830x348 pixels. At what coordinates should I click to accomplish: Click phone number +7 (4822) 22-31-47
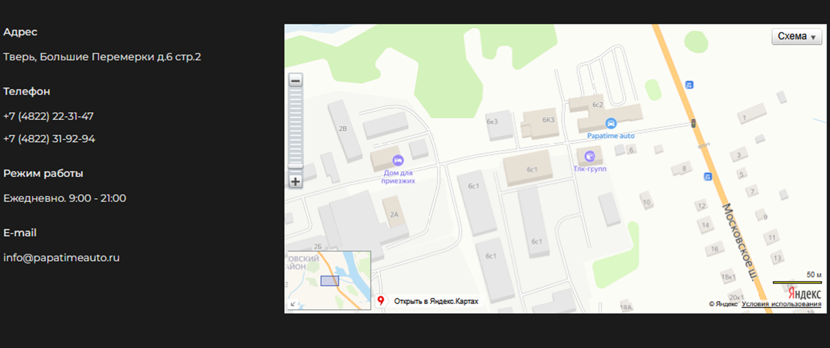(x=48, y=116)
